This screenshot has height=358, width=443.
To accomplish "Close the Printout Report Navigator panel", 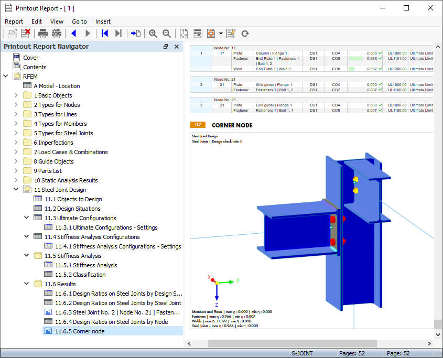I will click(177, 47).
